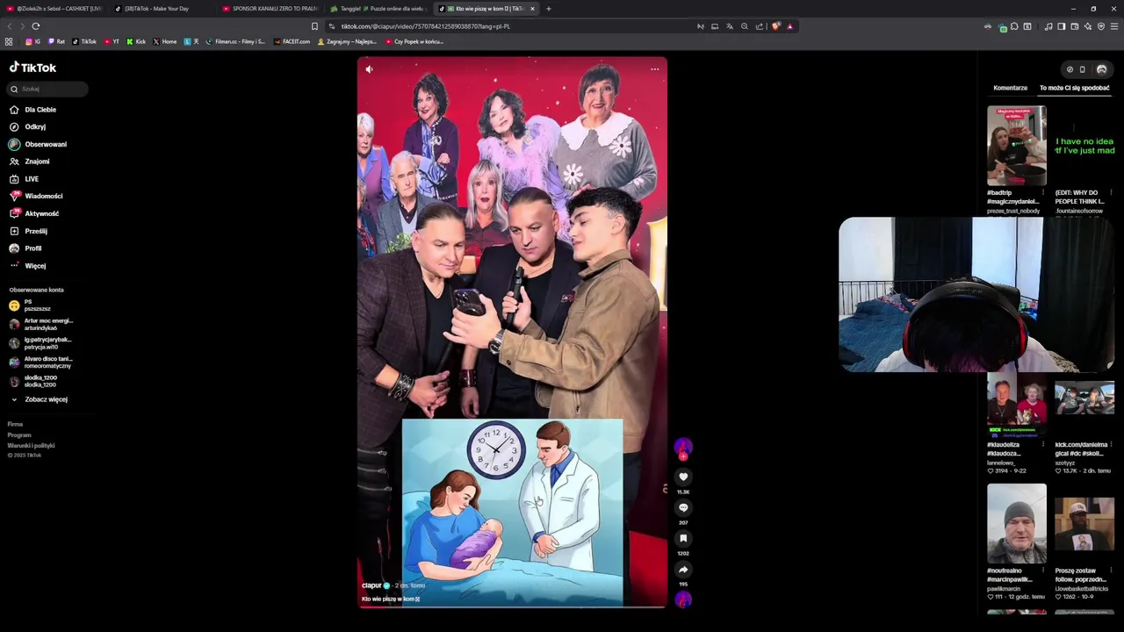Viewport: 1124px width, 632px height.
Task: Click the Firma footer link
Action: [15, 424]
